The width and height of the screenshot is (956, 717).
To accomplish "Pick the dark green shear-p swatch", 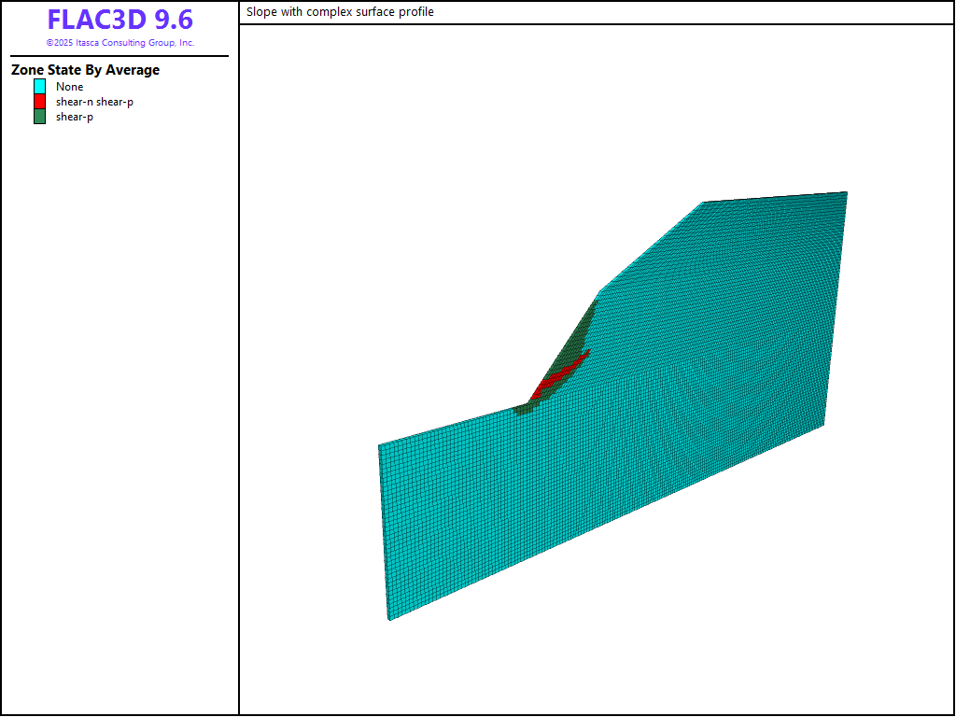I will (39, 117).
